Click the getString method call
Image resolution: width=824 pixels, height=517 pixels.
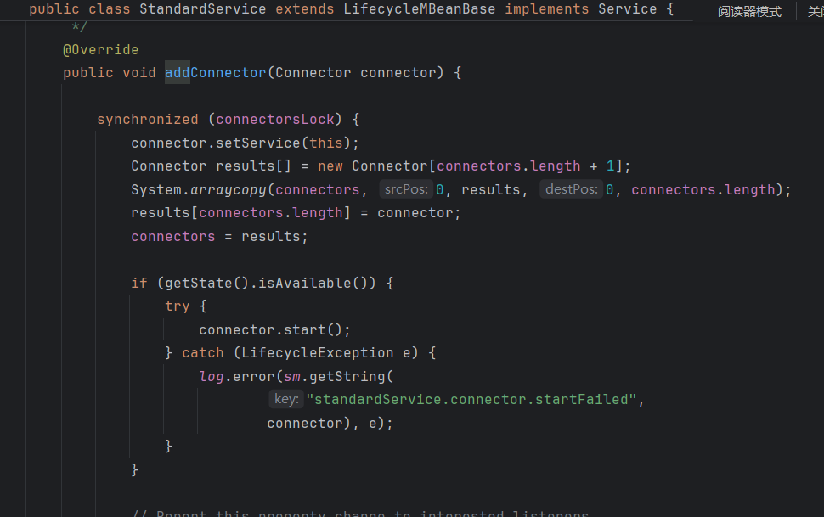click(x=351, y=375)
